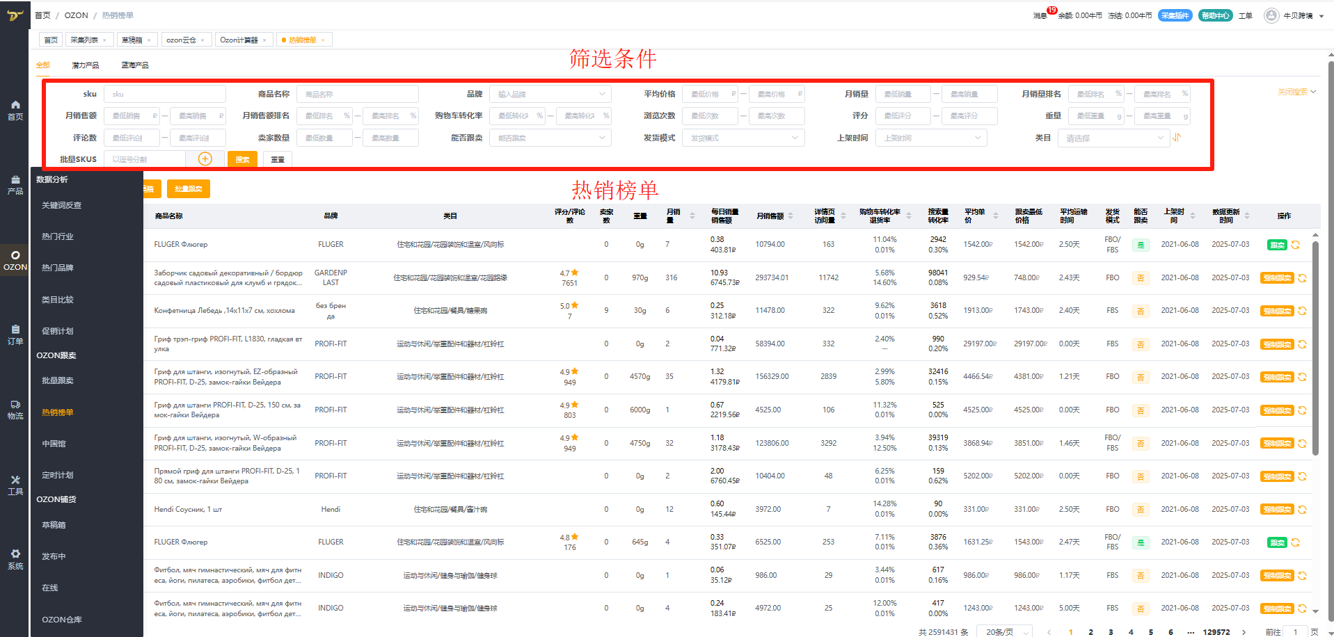
Task: Jump to last page 129572
Action: (x=1216, y=632)
